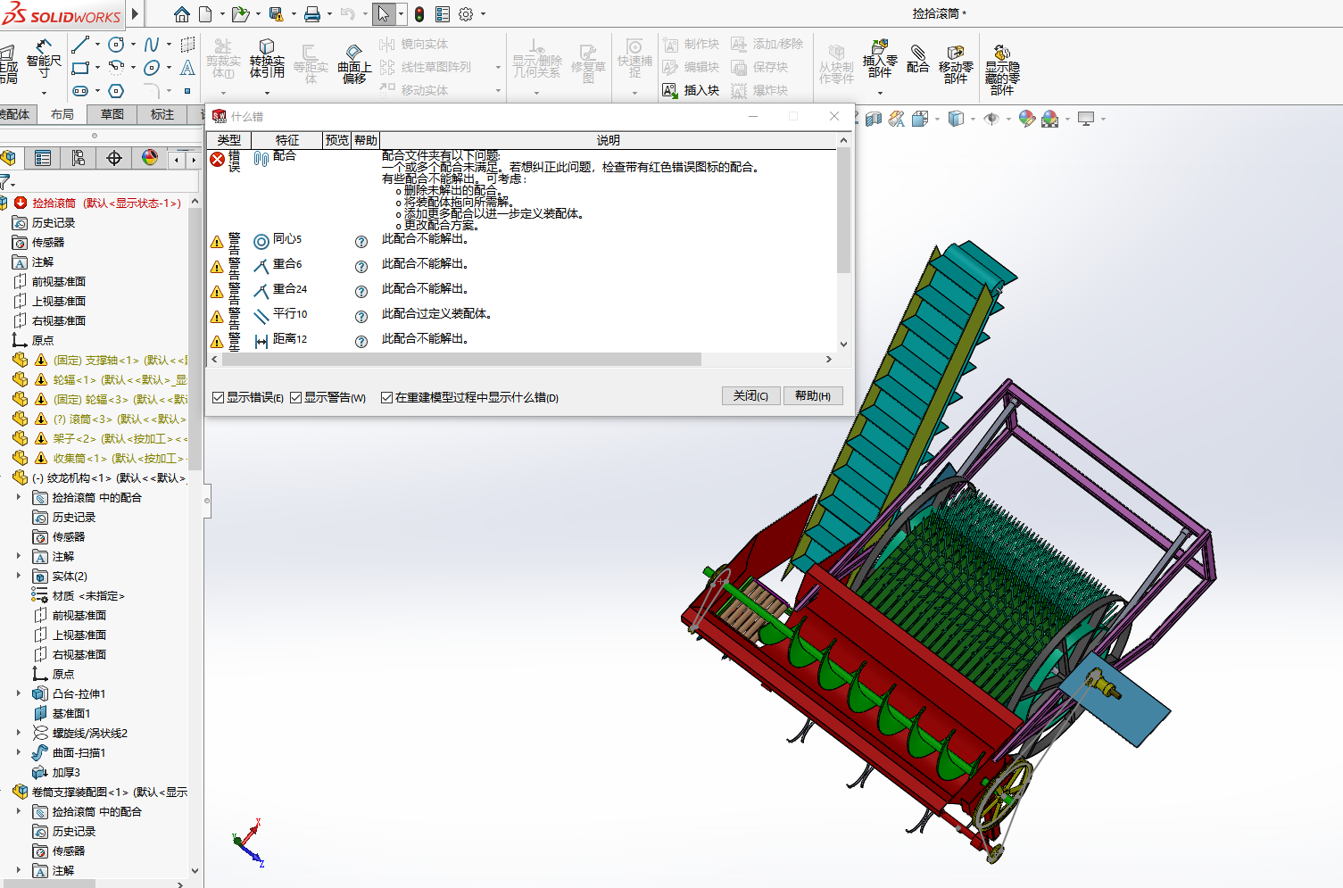The width and height of the screenshot is (1343, 888).
Task: Save the current assembly
Action: click(276, 14)
